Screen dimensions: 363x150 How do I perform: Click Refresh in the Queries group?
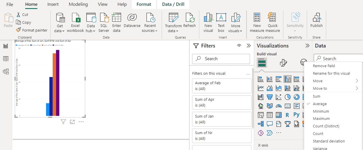click(189, 21)
